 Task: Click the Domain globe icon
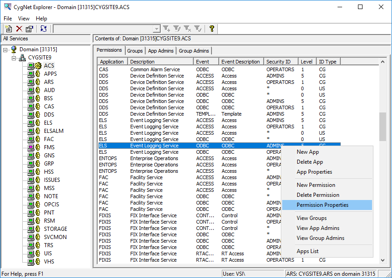tap(14, 49)
